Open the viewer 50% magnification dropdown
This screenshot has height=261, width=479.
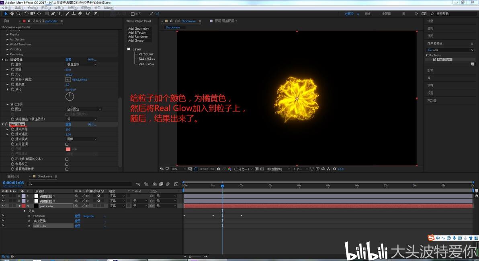[178, 169]
